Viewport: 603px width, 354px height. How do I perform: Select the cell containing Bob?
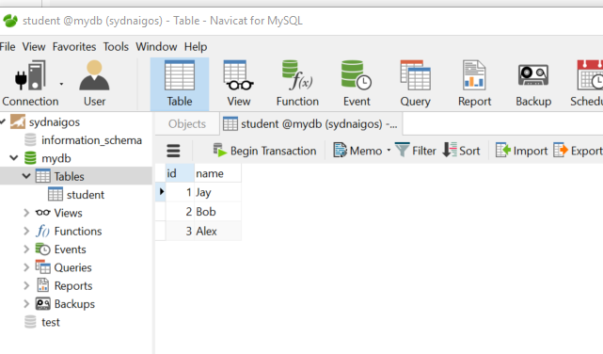click(x=217, y=211)
